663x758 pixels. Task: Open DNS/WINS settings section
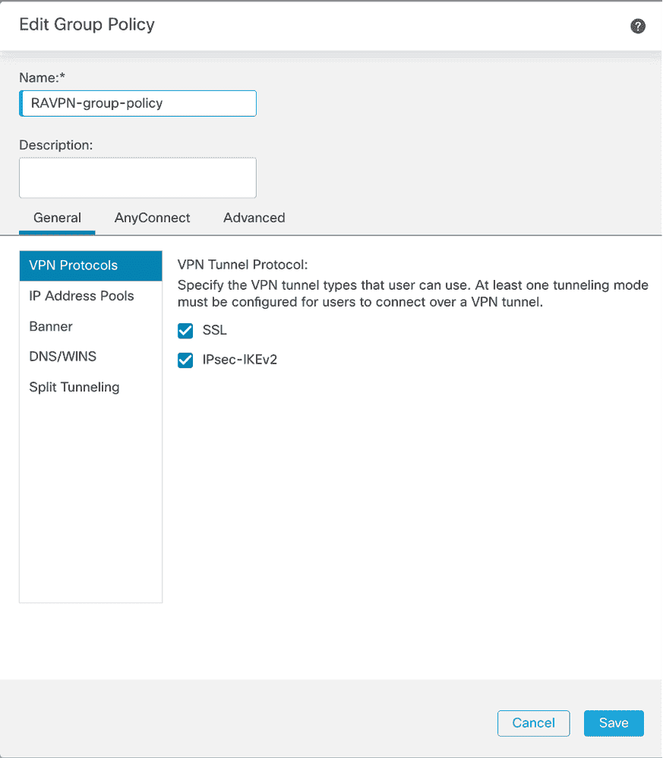coord(90,357)
